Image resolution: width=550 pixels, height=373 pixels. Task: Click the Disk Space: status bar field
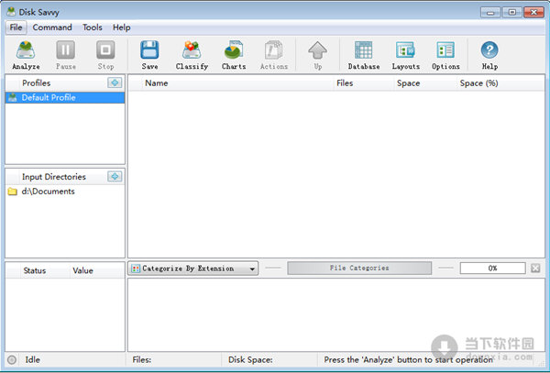point(269,359)
